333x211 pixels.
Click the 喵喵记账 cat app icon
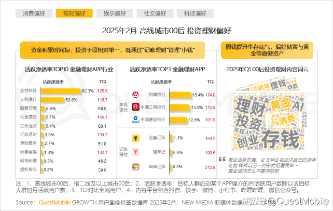(137, 167)
